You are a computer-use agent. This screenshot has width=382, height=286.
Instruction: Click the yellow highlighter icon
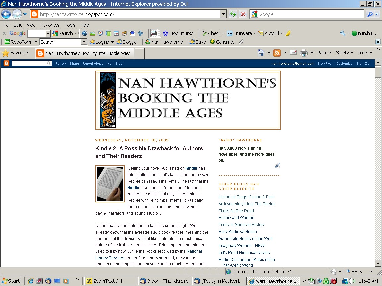pos(288,33)
